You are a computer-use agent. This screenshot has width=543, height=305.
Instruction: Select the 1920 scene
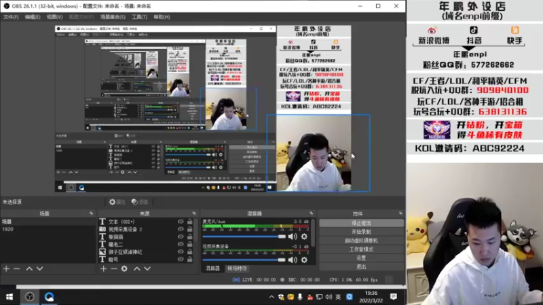point(48,229)
